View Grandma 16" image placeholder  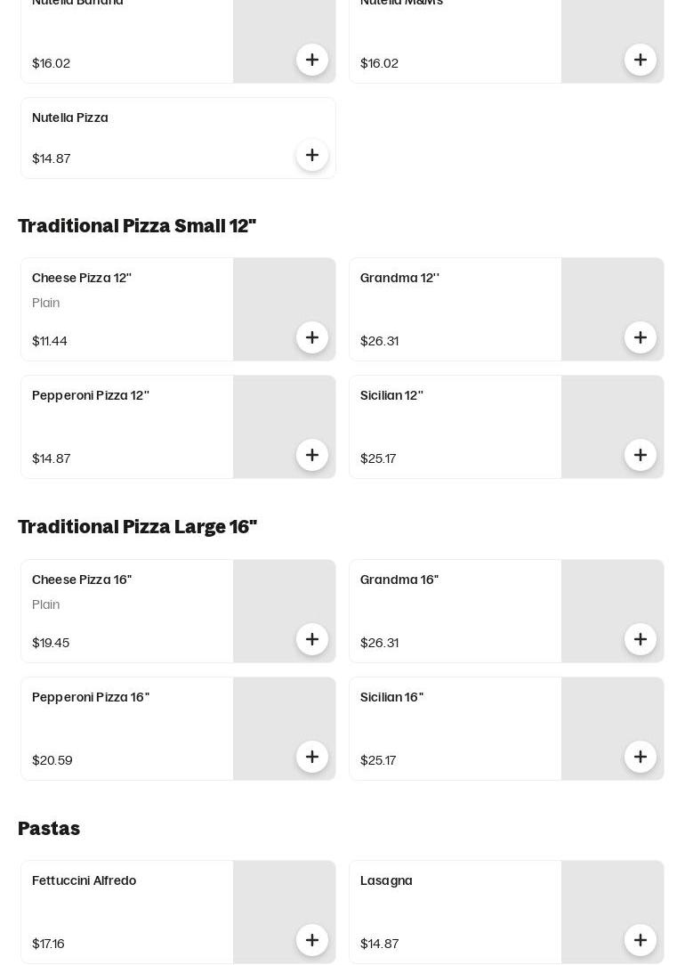612,611
